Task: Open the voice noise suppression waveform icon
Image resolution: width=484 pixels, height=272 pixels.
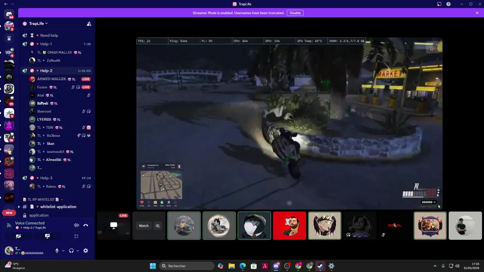Action: (76, 225)
